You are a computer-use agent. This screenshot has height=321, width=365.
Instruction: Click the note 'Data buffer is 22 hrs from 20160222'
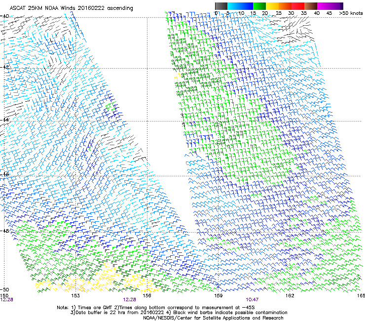(x=118, y=313)
